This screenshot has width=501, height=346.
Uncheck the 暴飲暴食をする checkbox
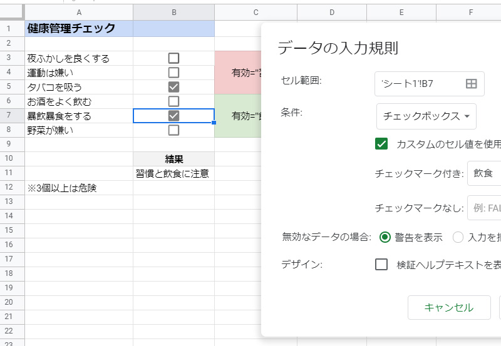coord(173,116)
